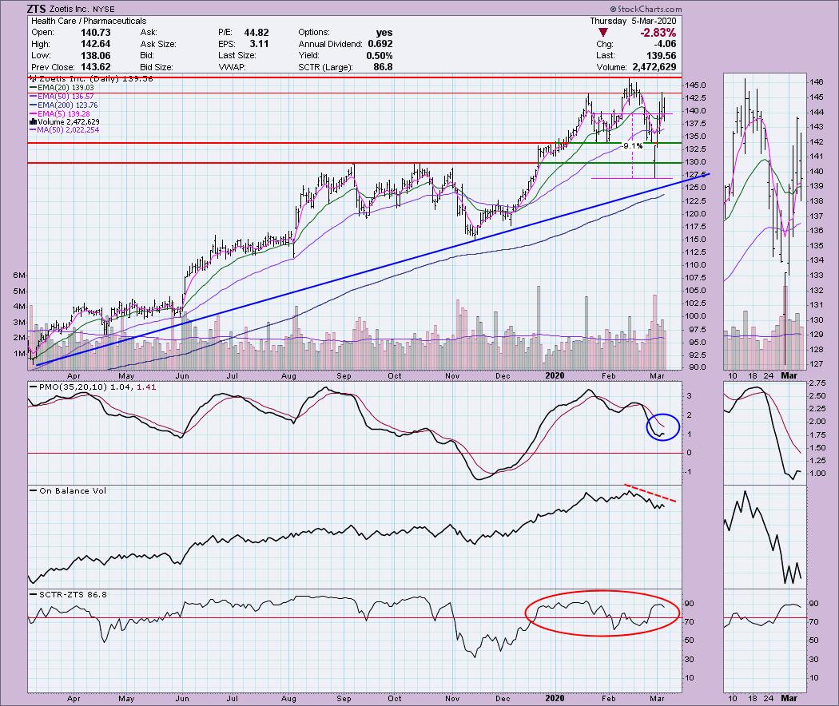Click the -9.1% decline annotation on the price chart
Image resolution: width=839 pixels, height=706 pixels.
(x=633, y=146)
